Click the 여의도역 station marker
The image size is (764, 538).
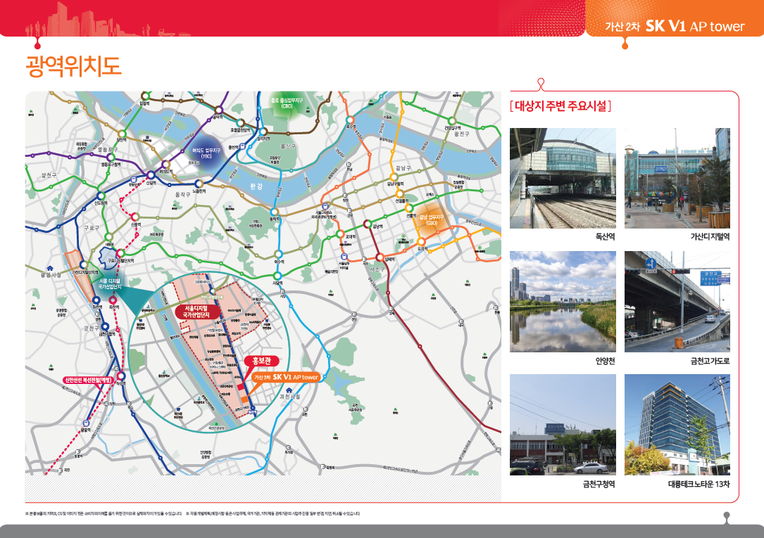[x=165, y=165]
